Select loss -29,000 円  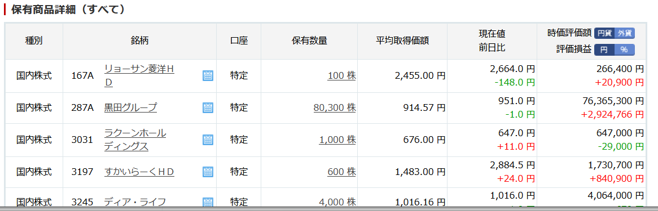621,146
